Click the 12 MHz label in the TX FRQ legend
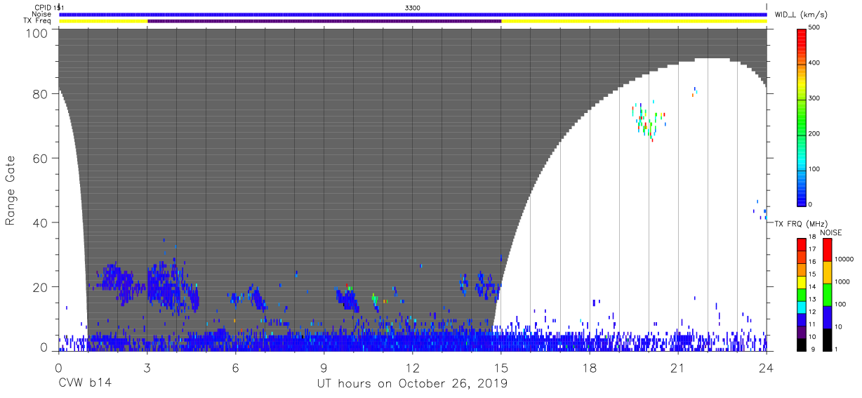Viewport: 862px width, 398px height. click(812, 312)
